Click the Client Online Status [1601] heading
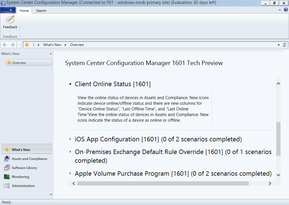Image resolution: width=289 pixels, height=205 pixels. (113, 84)
